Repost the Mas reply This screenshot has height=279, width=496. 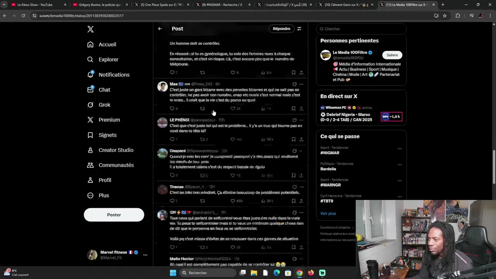202,108
